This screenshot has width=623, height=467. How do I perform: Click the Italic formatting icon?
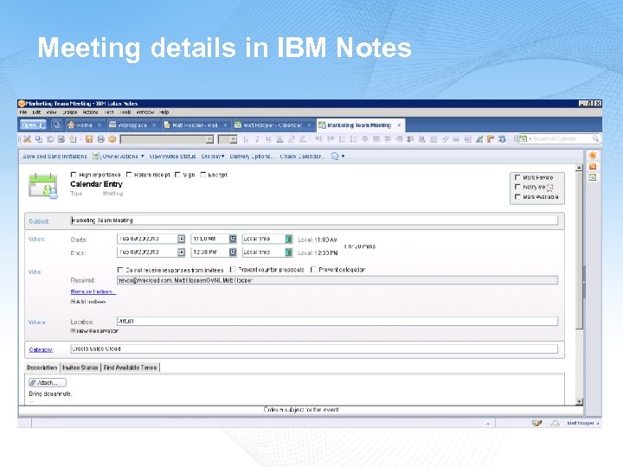[x=257, y=139]
